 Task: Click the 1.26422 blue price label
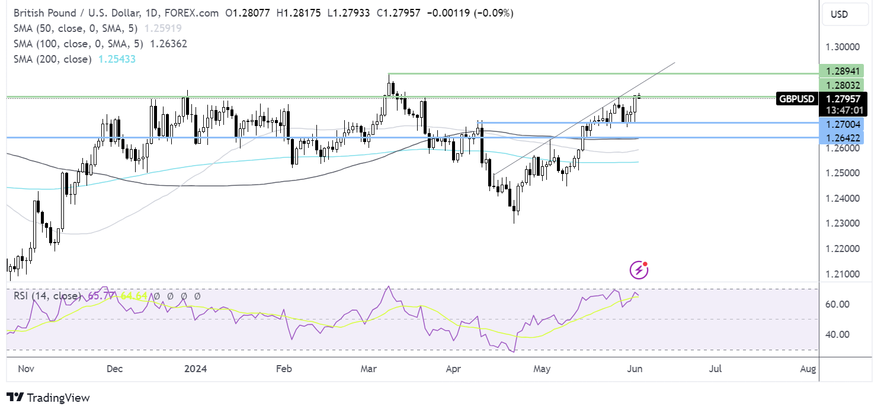pos(841,137)
